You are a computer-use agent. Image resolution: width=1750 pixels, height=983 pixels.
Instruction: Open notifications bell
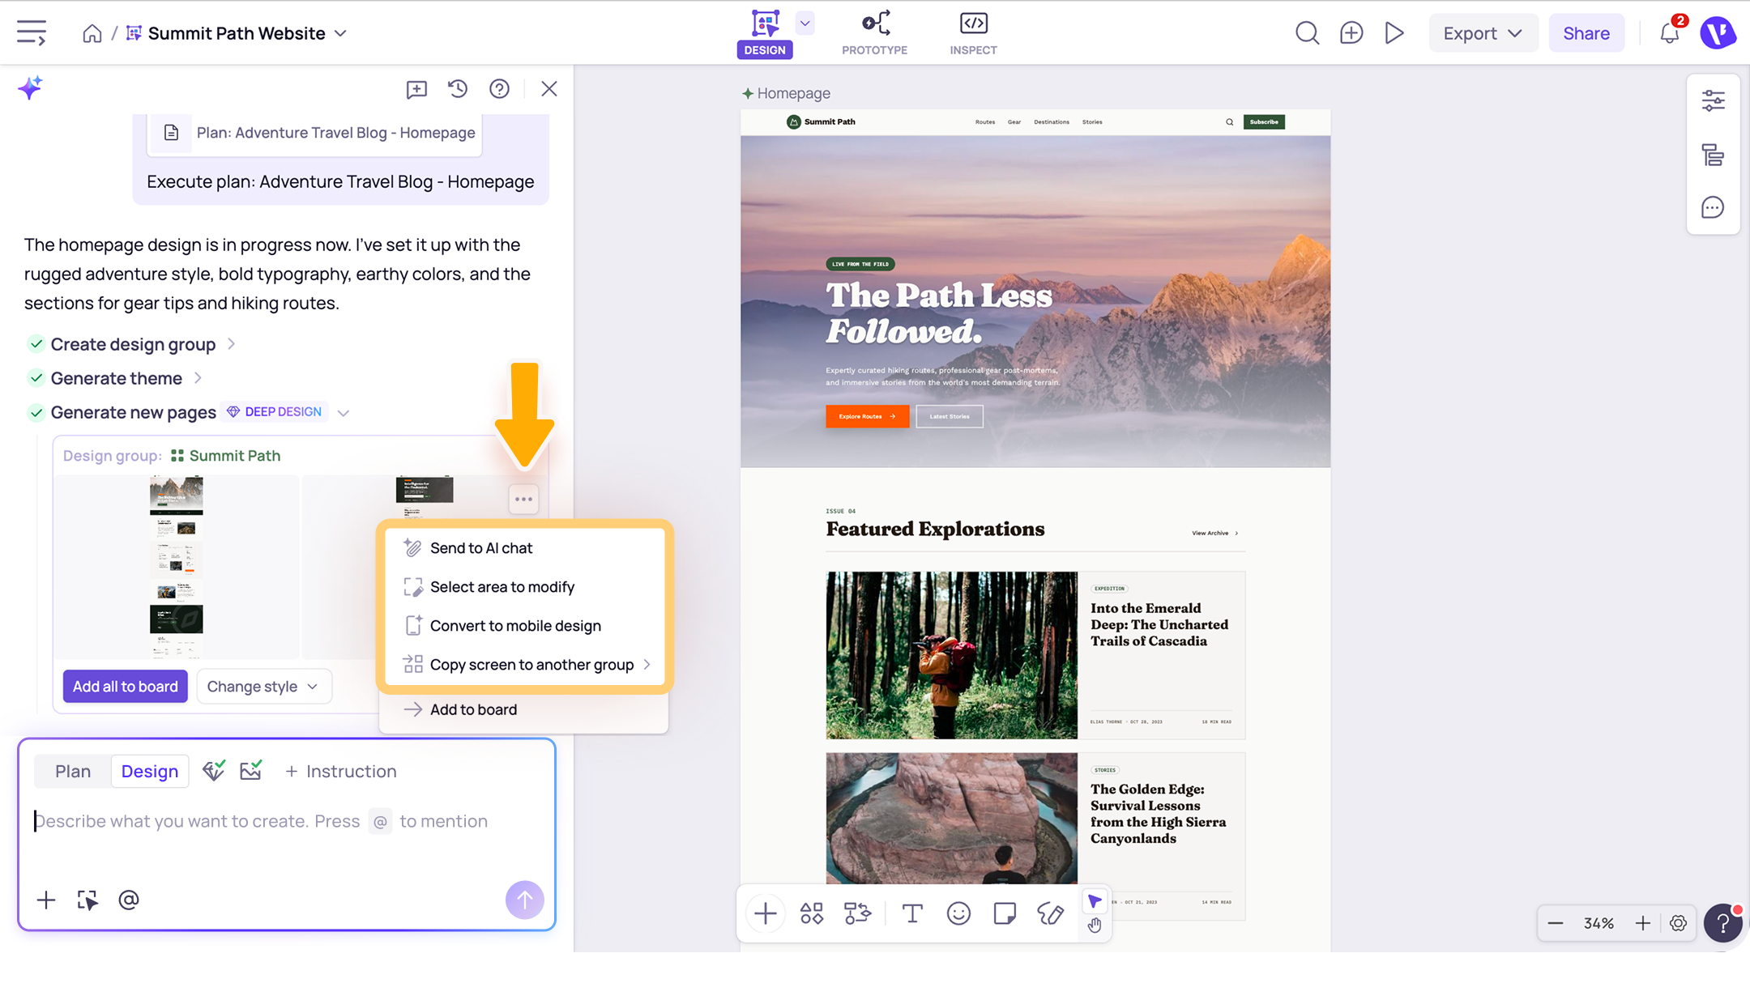click(1671, 32)
